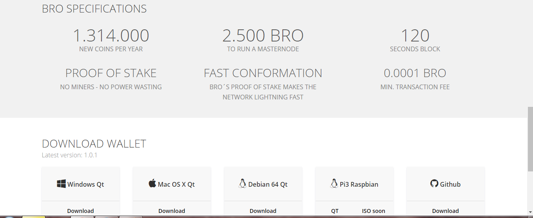Download the Windows Qt wallet
This screenshot has height=218, width=533.
(x=80, y=211)
